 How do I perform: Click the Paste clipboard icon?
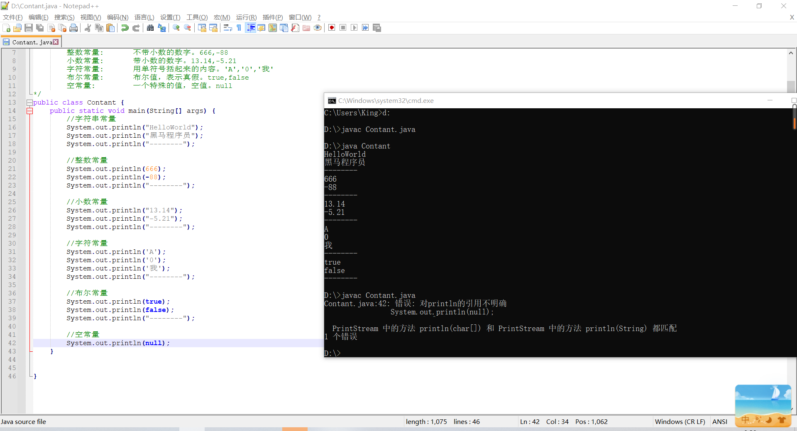pyautogui.click(x=110, y=28)
